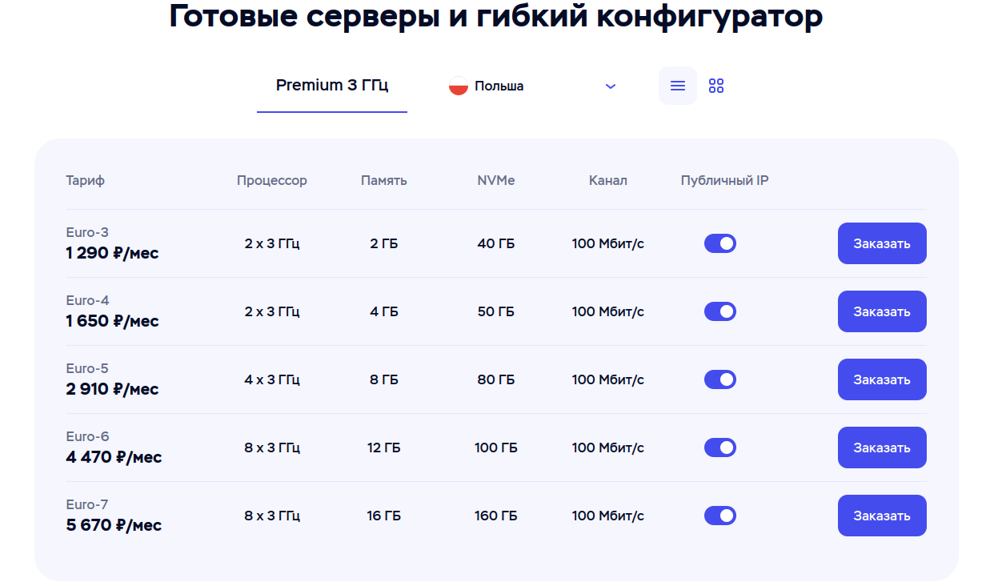998x586 pixels.
Task: Click the Euro-7 price 5 670 ₽/мес
Action: [x=114, y=525]
